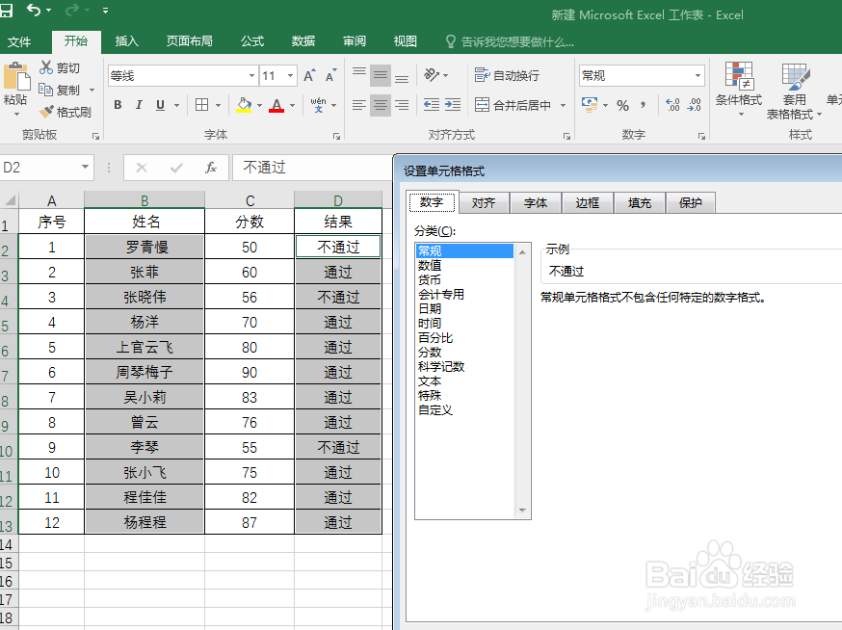Image resolution: width=842 pixels, height=630 pixels.
Task: Switch to the 插入 (Insert) ribbon tab
Action: tap(127, 41)
